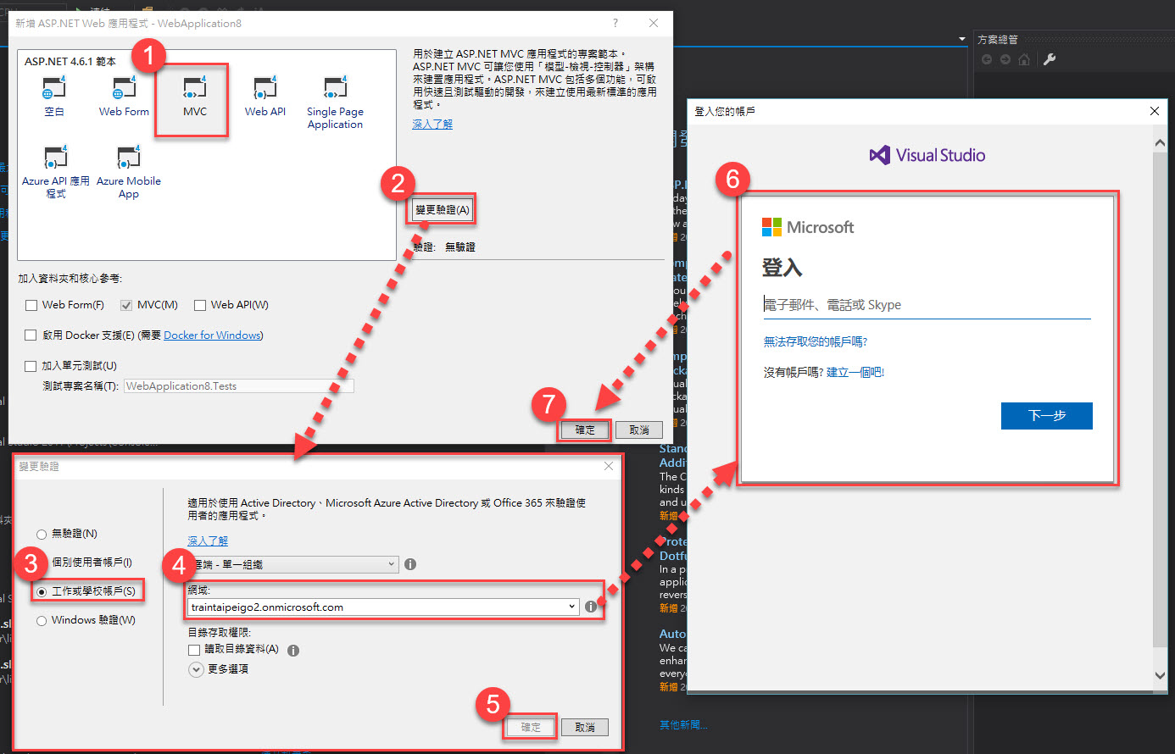
Task: Click the blue 下一步 button
Action: coord(1047,416)
